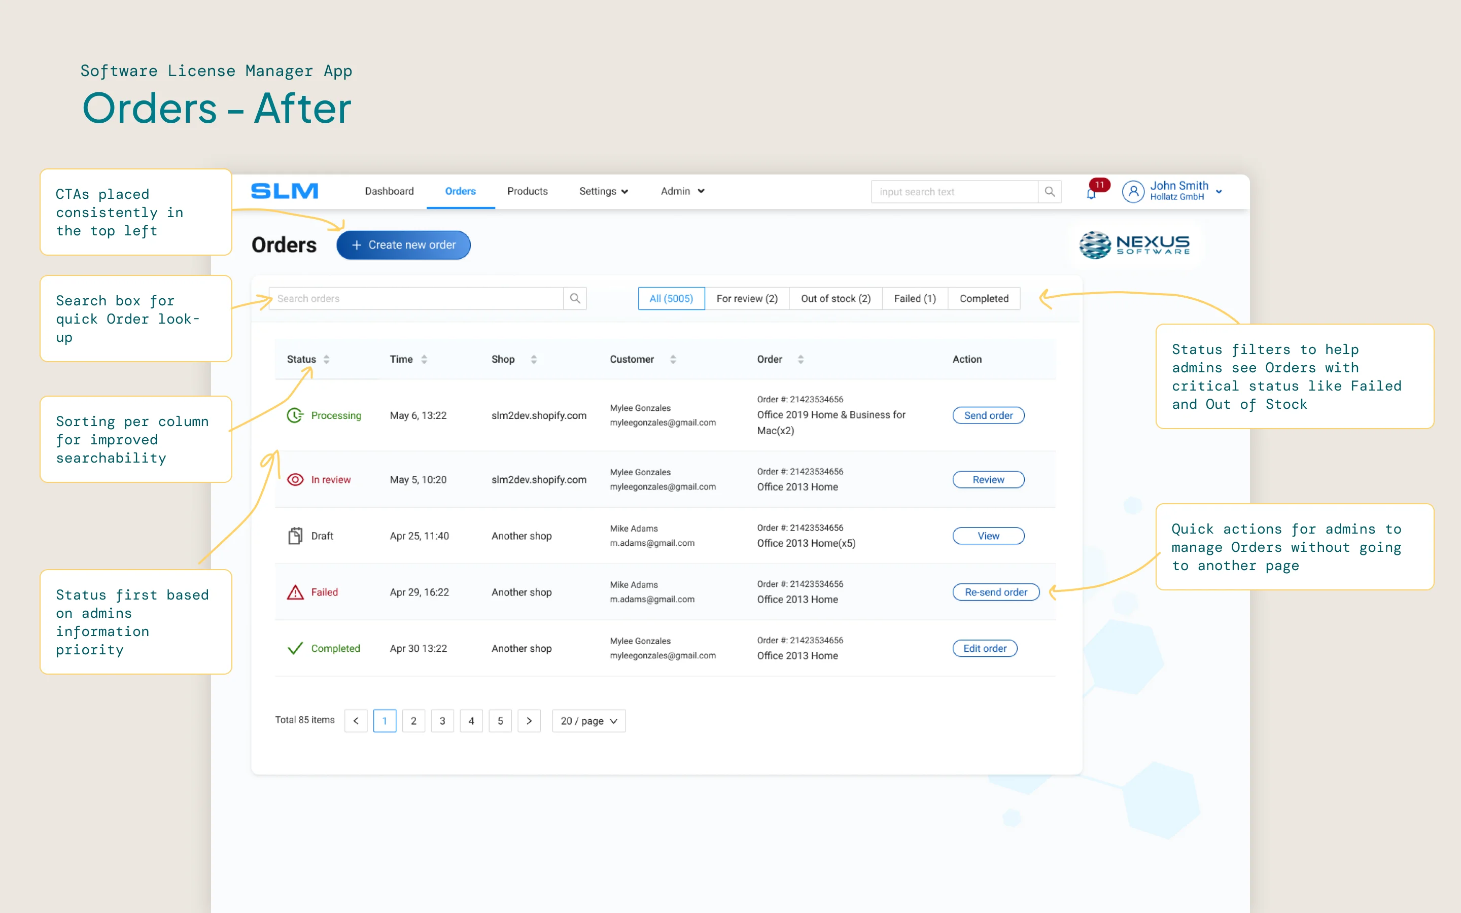The width and height of the screenshot is (1461, 913).
Task: Go to page 2
Action: coord(413,721)
